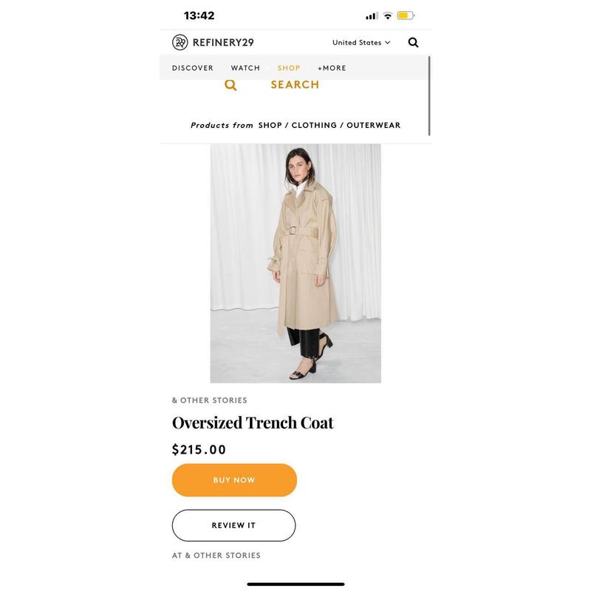Click the orange SEARCH text field

(x=295, y=85)
